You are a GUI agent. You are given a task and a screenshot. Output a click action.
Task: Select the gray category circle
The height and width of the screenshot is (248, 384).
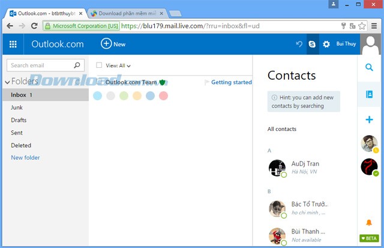pos(110,95)
